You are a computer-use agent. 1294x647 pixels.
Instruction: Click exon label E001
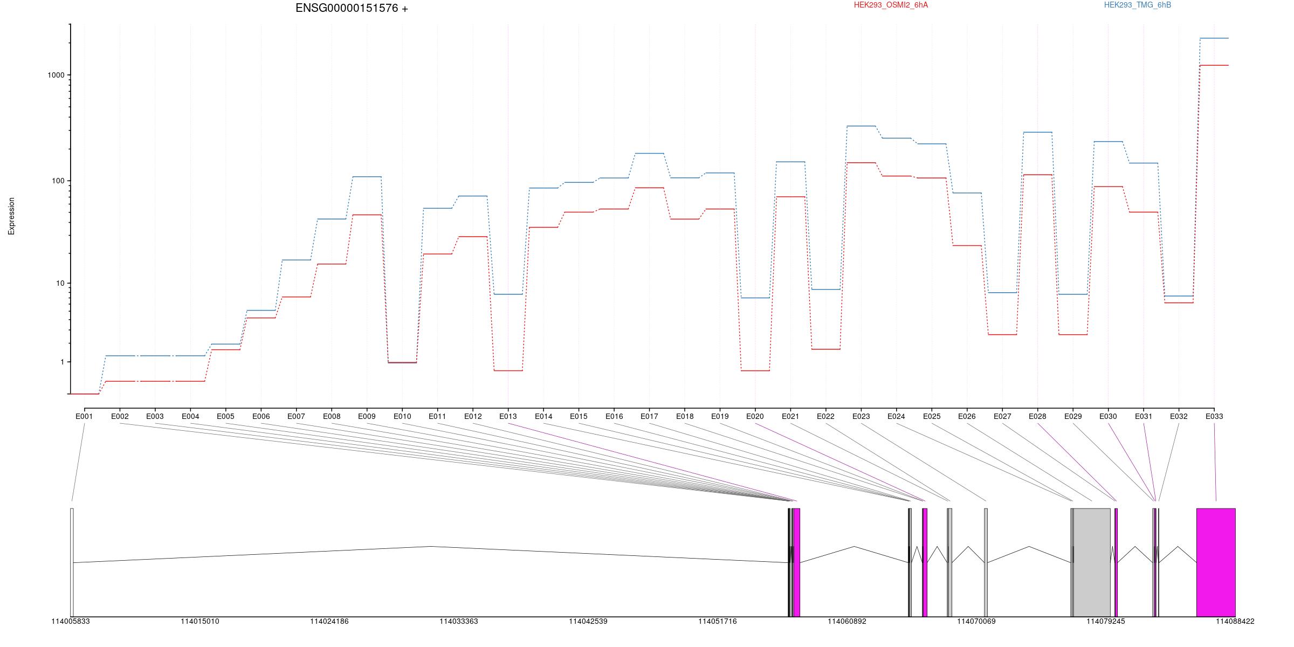tap(84, 416)
